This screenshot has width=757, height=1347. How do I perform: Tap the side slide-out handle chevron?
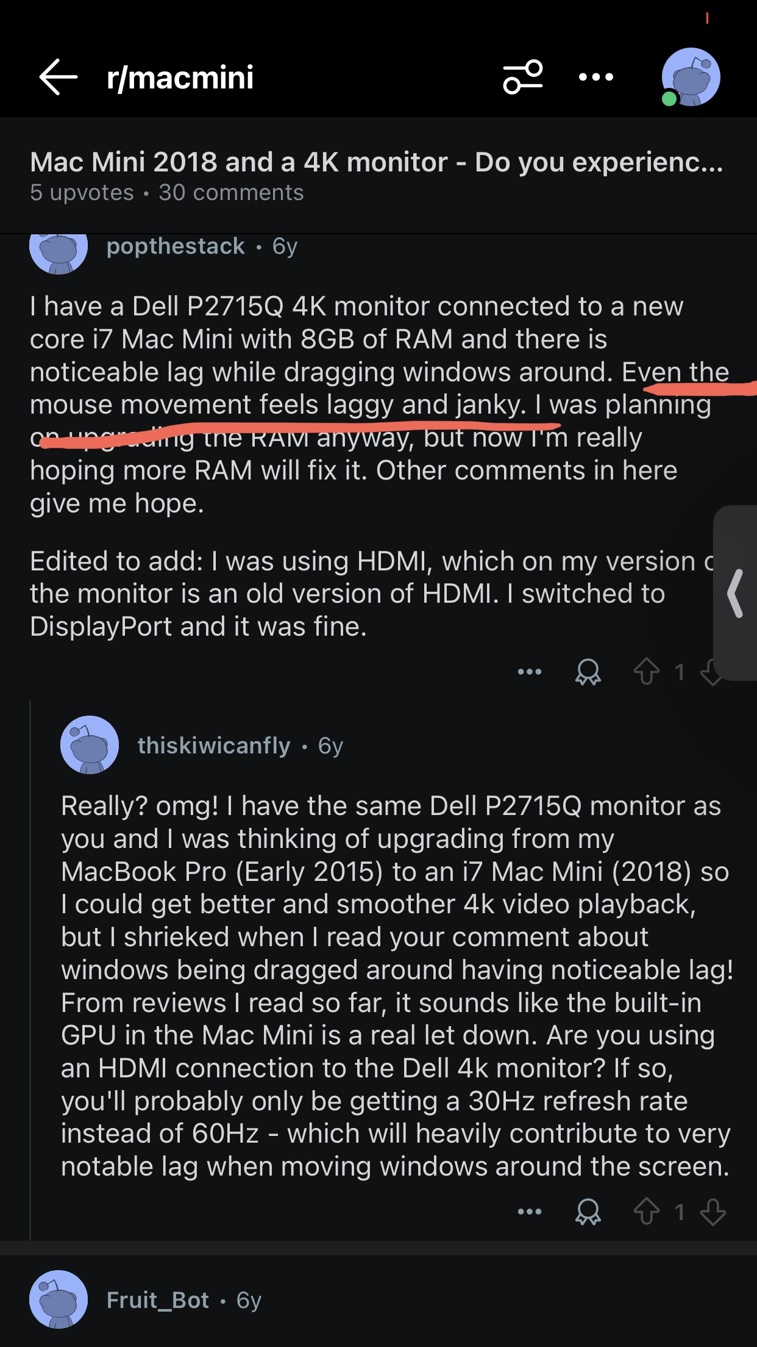click(x=736, y=593)
